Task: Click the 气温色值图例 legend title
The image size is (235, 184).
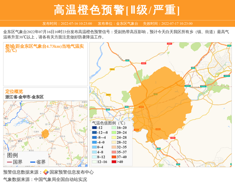Action: click(x=108, y=123)
